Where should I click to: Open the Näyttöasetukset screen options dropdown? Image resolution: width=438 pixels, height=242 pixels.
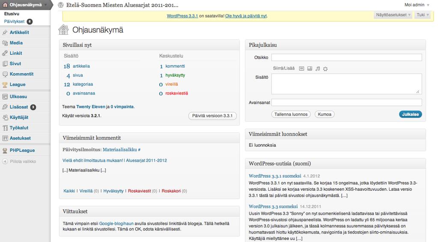393,15
